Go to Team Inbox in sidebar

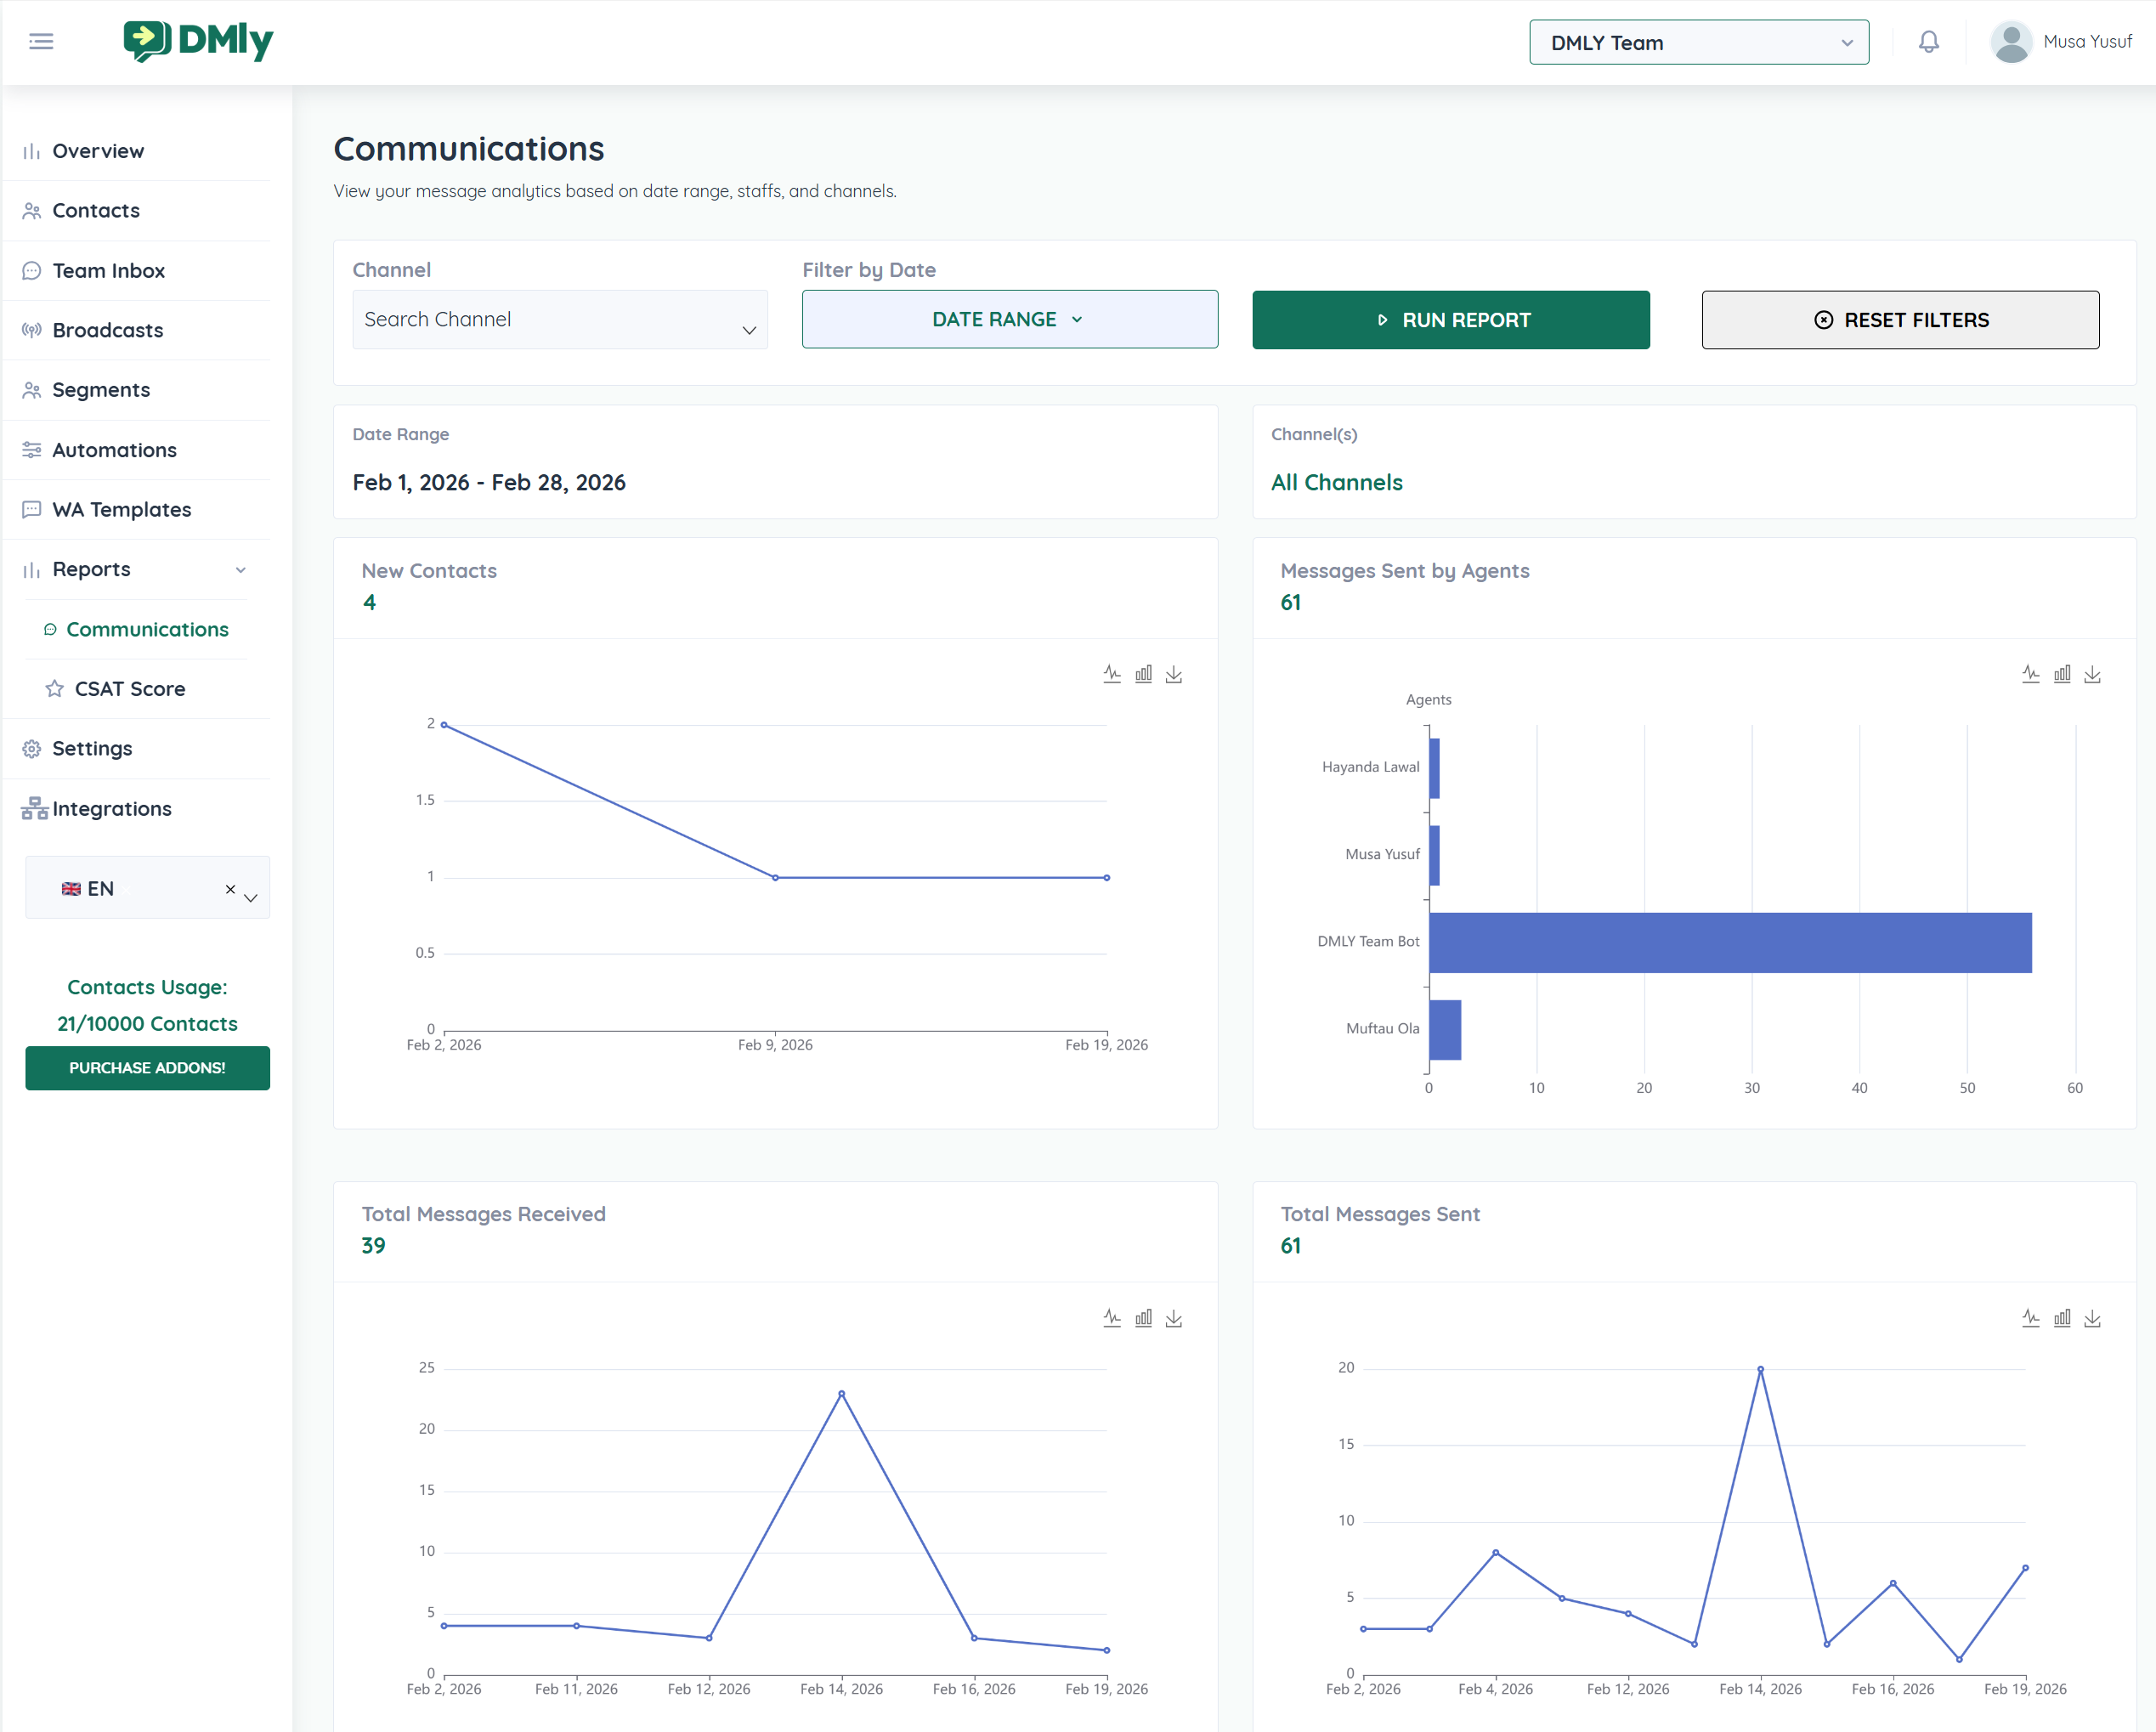point(108,271)
